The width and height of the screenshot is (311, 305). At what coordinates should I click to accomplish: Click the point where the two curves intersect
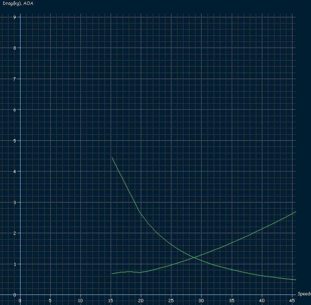point(194,257)
